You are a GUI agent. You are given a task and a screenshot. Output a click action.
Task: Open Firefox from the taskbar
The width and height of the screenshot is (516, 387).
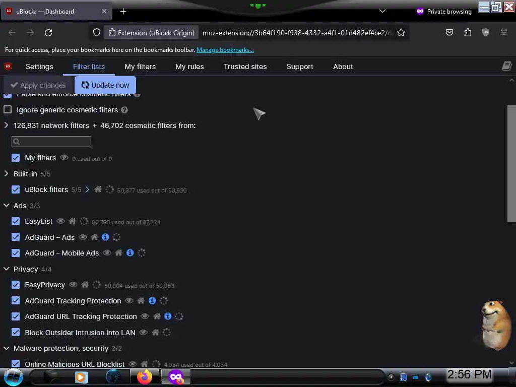point(145,377)
